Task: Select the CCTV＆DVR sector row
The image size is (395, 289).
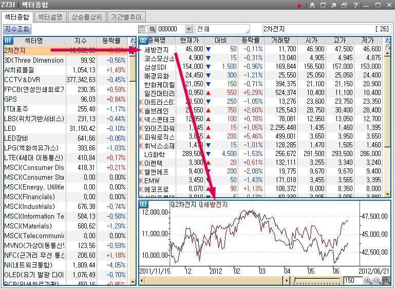Action: coord(66,80)
